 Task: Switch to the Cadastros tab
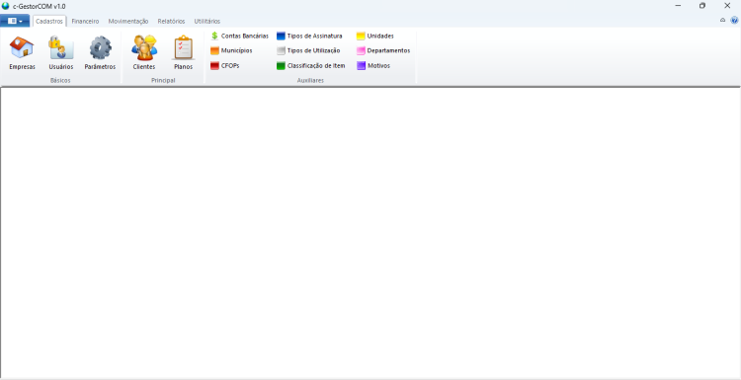49,22
